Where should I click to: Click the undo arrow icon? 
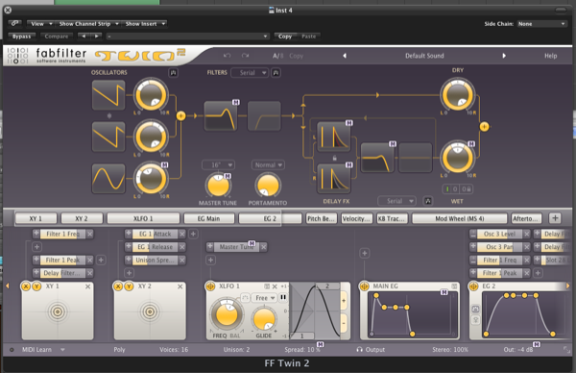[227, 56]
